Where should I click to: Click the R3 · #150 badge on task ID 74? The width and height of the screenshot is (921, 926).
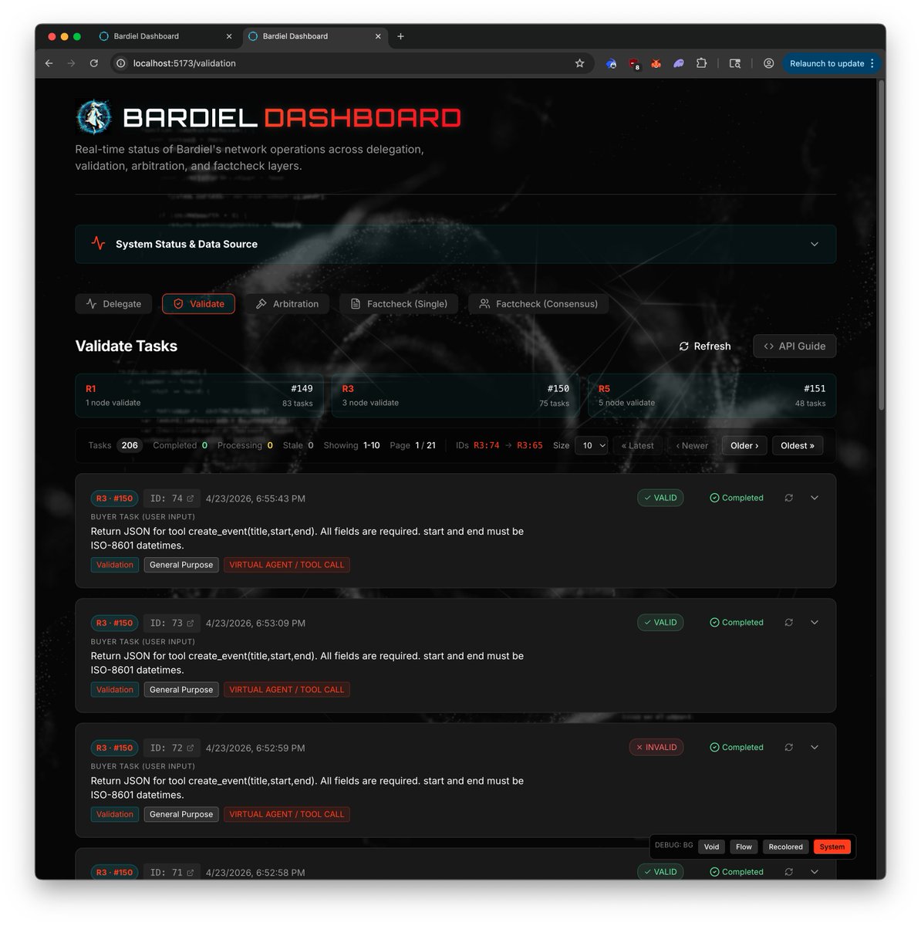click(x=114, y=498)
